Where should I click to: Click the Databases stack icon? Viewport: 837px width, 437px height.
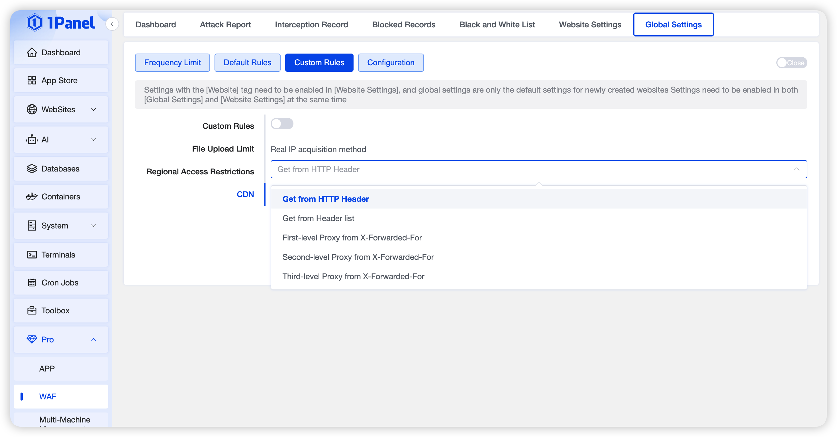click(x=32, y=169)
